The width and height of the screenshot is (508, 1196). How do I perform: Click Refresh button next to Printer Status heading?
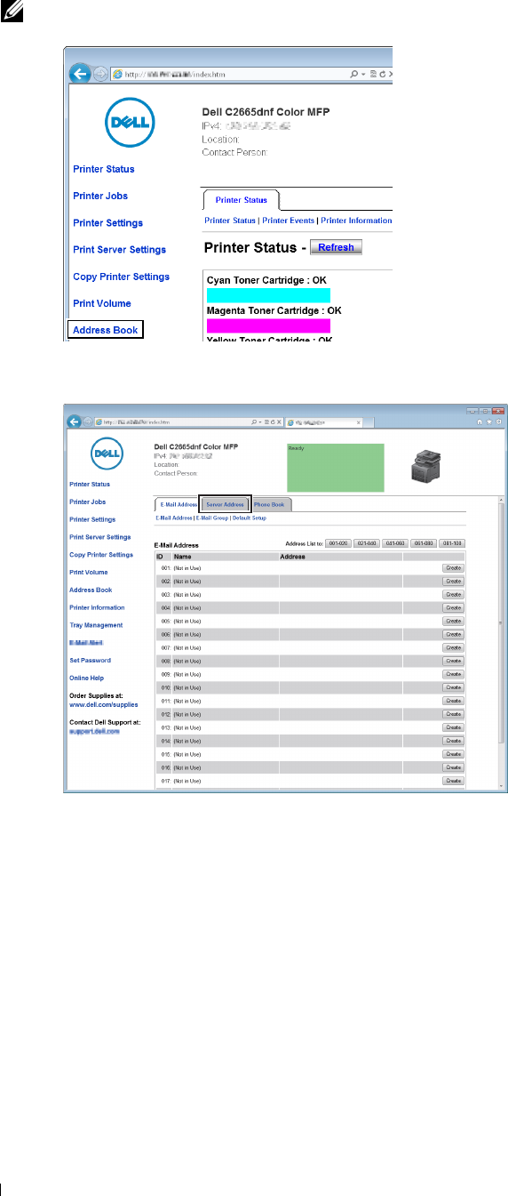(x=336, y=247)
